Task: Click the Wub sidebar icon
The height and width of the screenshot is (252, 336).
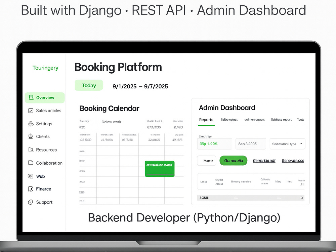Action: coord(31,176)
